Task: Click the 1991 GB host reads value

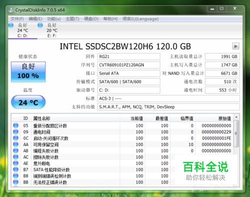Action: [x=222, y=56]
